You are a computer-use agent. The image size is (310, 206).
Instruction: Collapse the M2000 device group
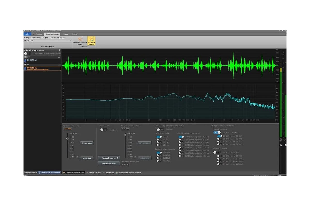point(59,57)
